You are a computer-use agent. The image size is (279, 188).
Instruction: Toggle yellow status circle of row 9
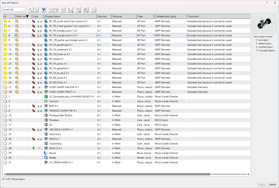click(x=5, y=40)
